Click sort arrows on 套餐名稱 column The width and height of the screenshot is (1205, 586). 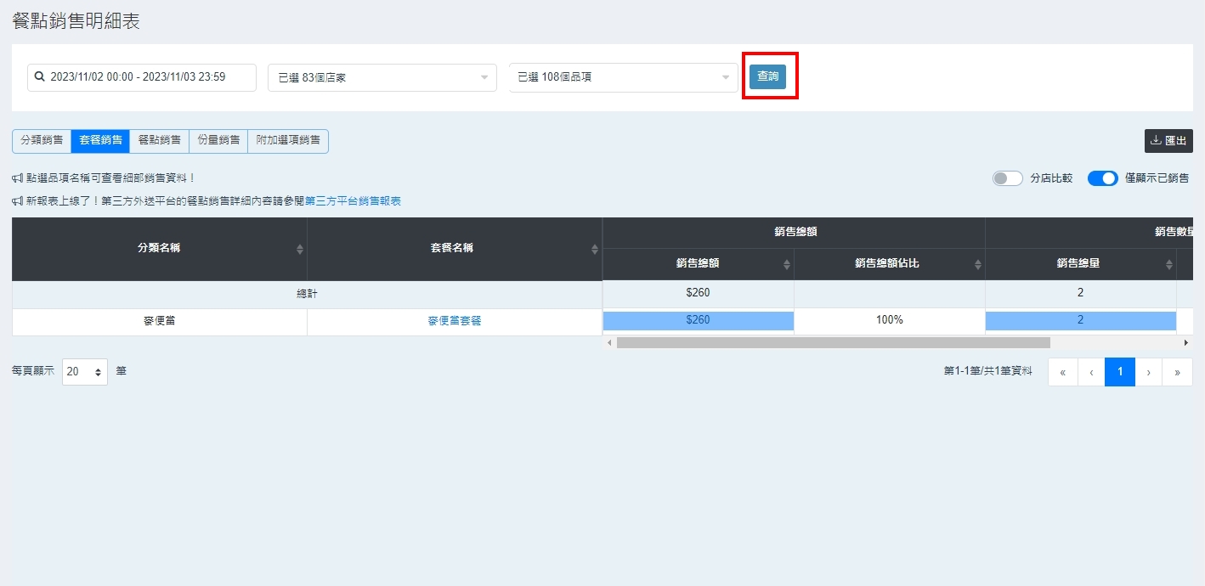click(x=594, y=249)
